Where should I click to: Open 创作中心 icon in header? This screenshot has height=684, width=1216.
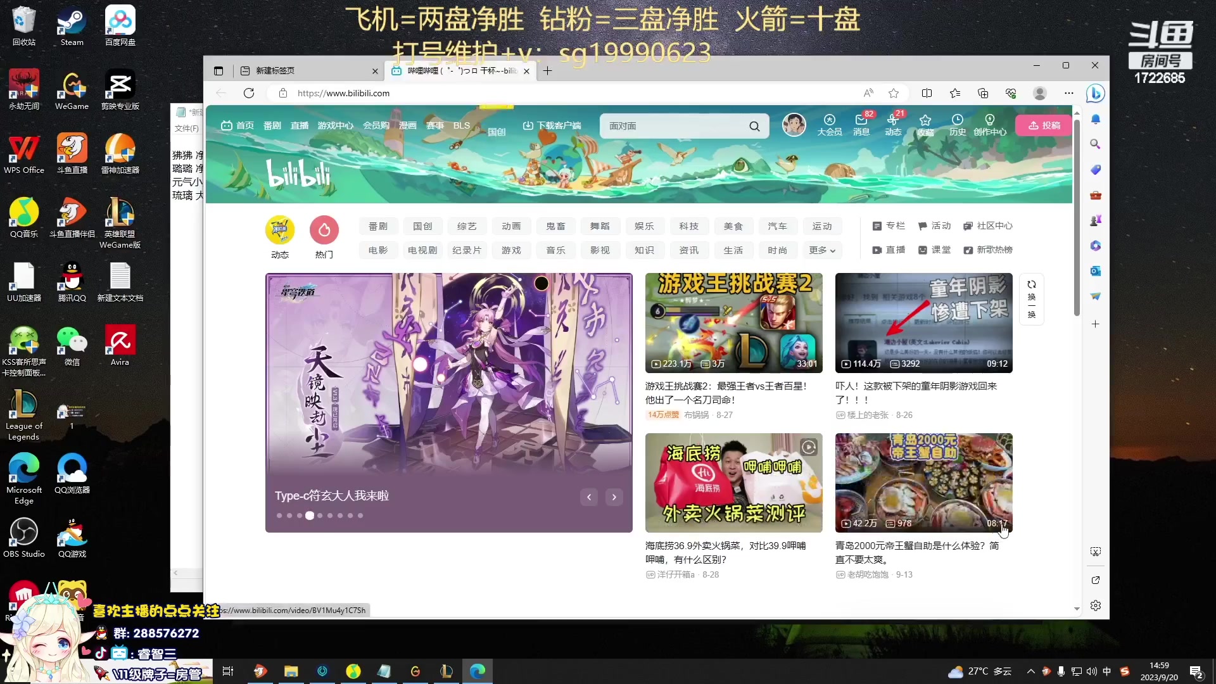pyautogui.click(x=989, y=125)
